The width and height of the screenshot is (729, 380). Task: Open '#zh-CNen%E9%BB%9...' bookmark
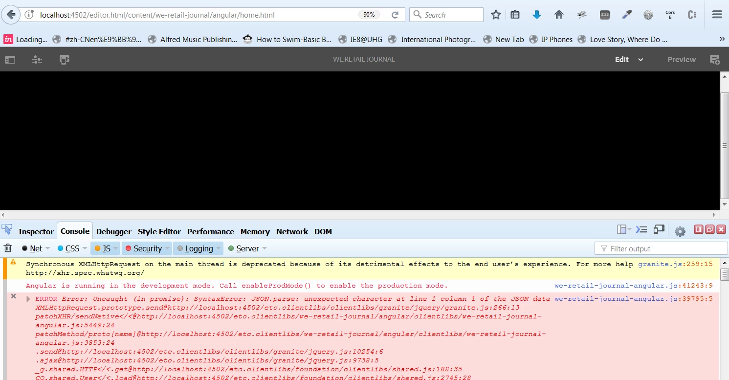click(x=97, y=39)
